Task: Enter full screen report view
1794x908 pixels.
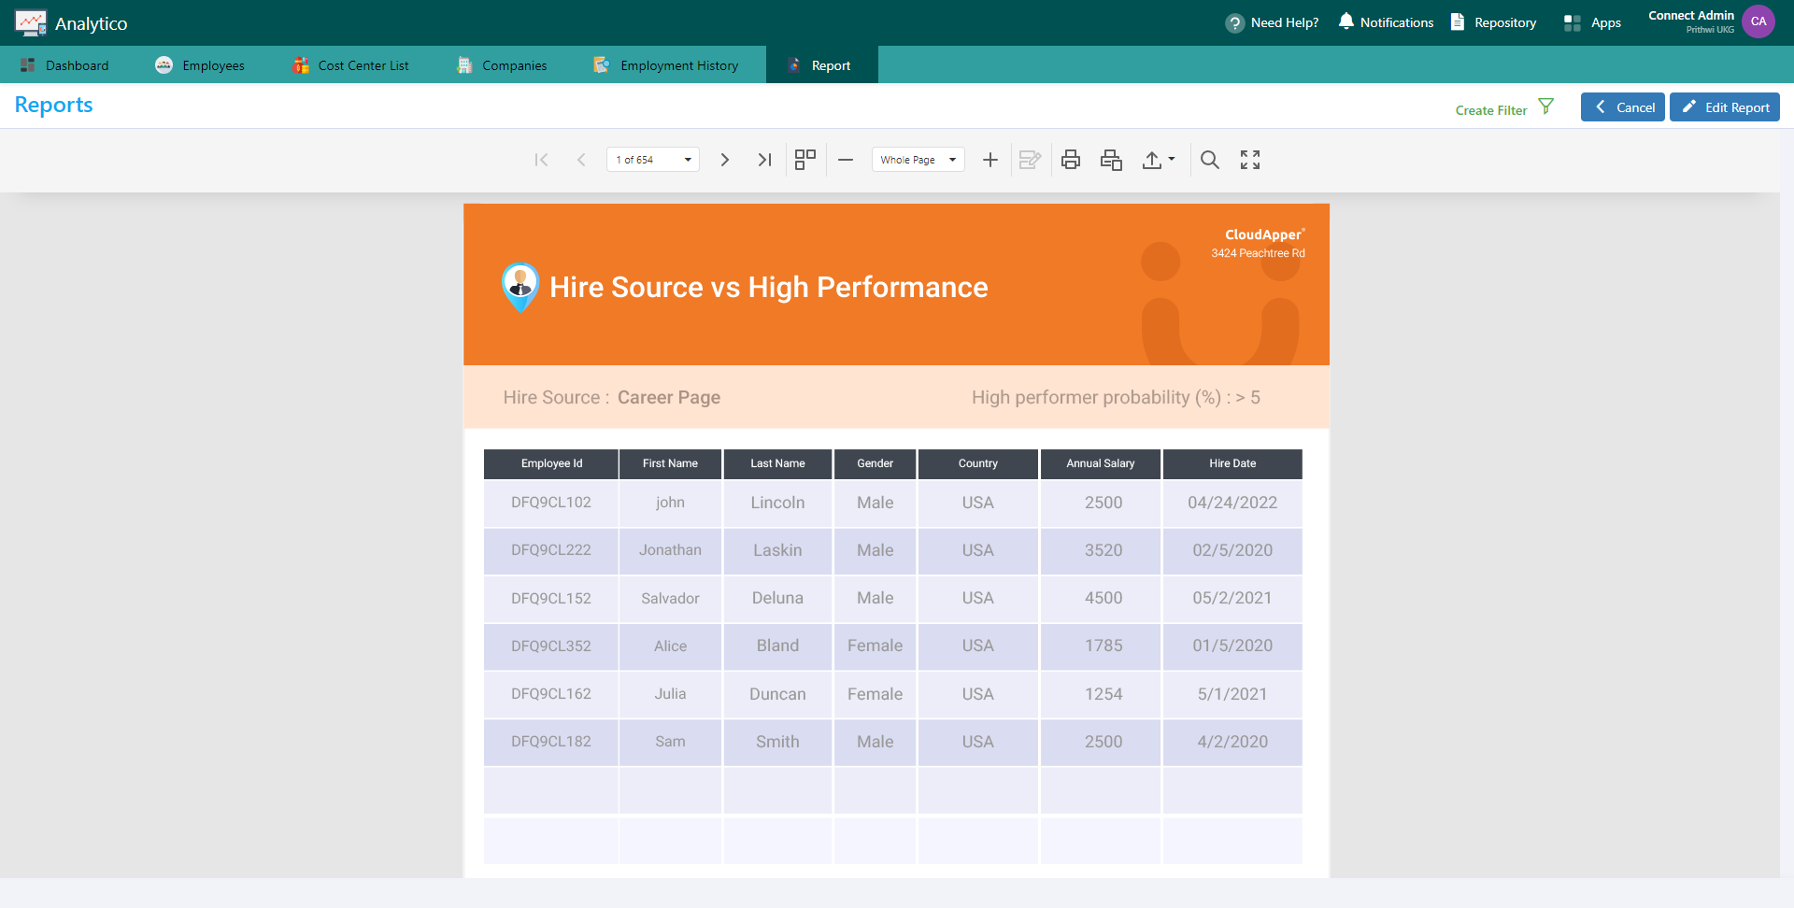Action: (1250, 160)
